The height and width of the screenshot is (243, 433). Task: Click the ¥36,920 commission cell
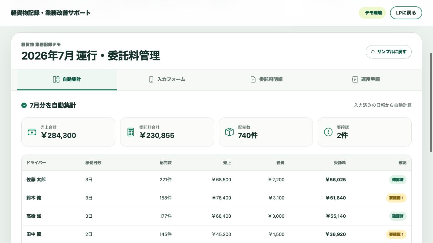click(x=336, y=234)
